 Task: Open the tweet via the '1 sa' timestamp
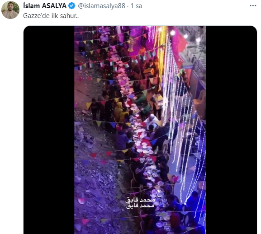[x=136, y=6]
